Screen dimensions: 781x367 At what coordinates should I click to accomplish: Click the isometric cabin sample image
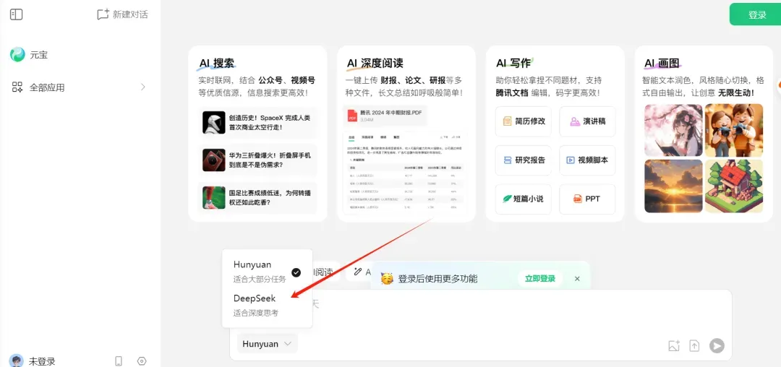734,186
